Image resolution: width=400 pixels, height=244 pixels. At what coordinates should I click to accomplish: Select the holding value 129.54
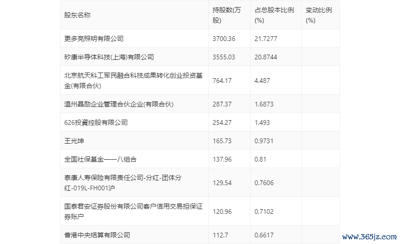coord(222,183)
